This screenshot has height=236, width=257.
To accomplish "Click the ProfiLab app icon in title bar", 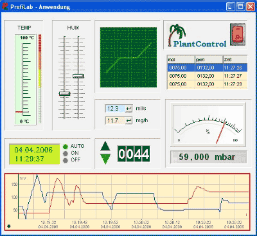I will [x=4, y=6].
